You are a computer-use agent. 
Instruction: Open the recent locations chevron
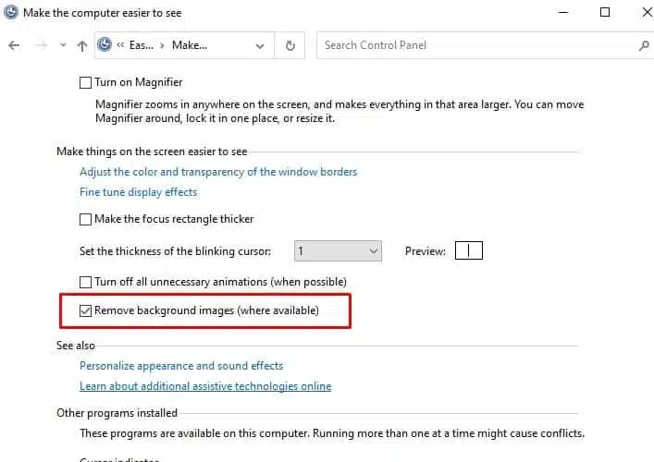click(x=63, y=45)
